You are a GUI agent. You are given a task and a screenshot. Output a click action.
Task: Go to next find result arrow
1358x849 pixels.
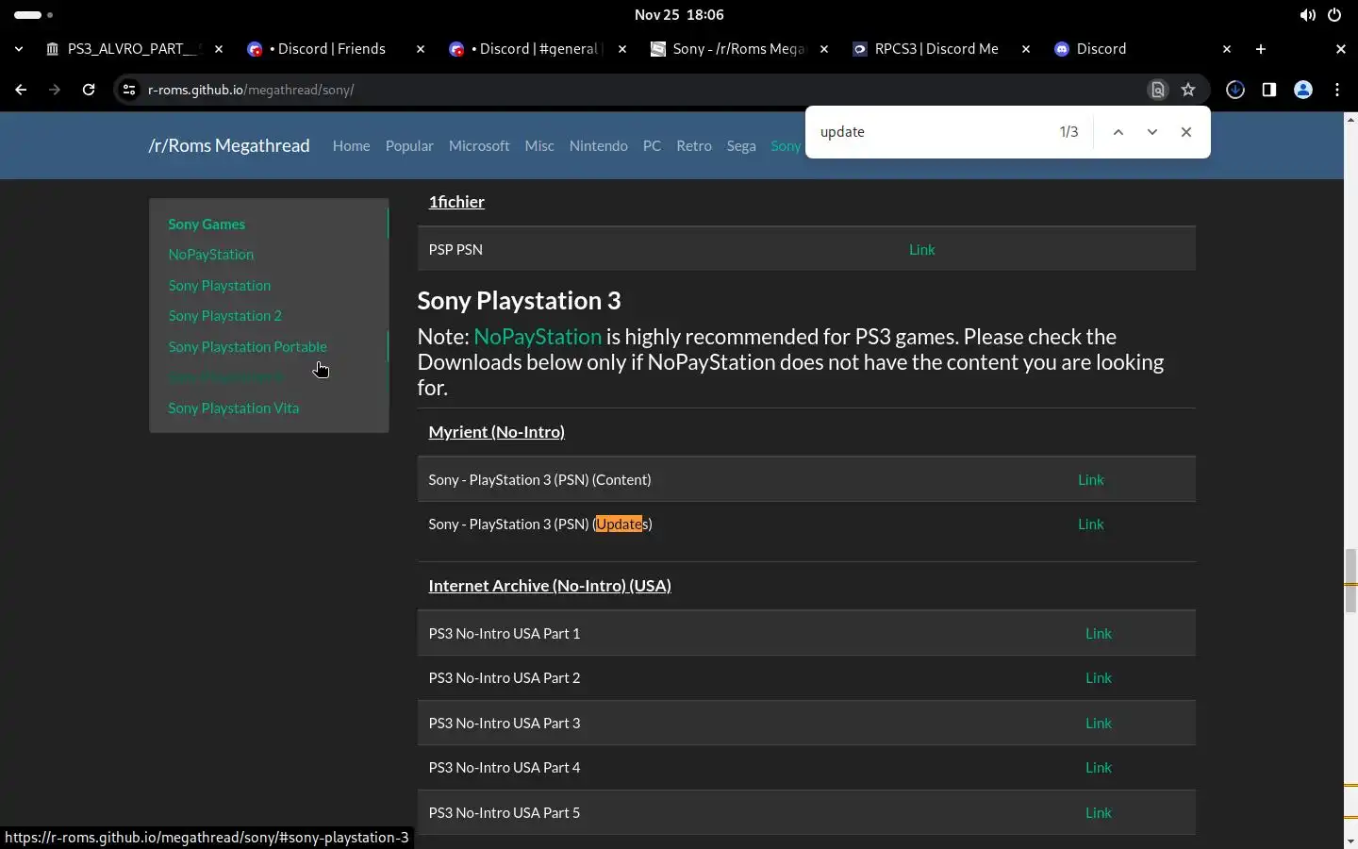pos(1152,132)
